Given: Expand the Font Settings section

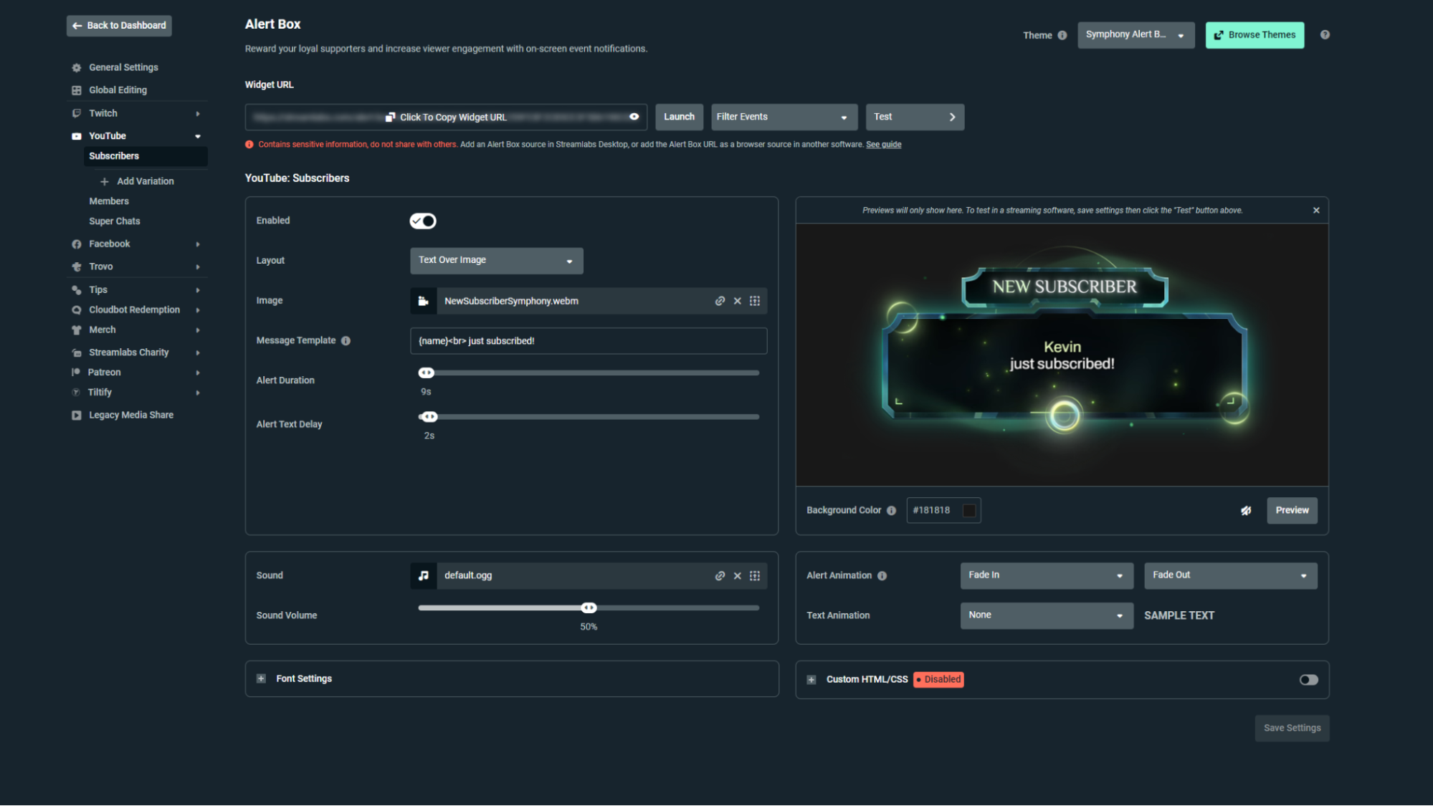Looking at the screenshot, I should [262, 678].
